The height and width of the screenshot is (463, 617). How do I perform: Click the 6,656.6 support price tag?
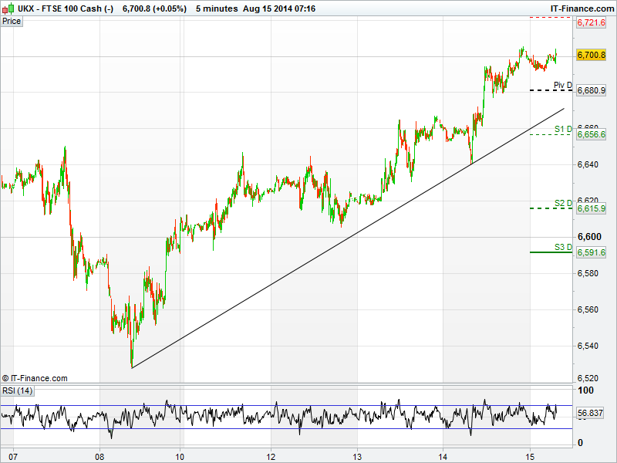pos(591,134)
